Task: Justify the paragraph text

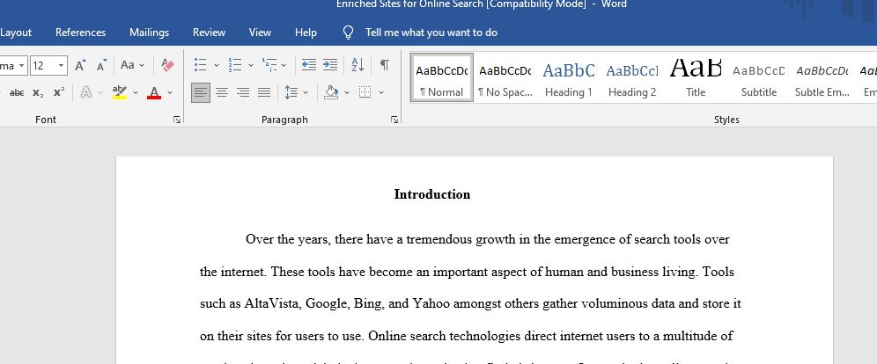Action: 264,92
